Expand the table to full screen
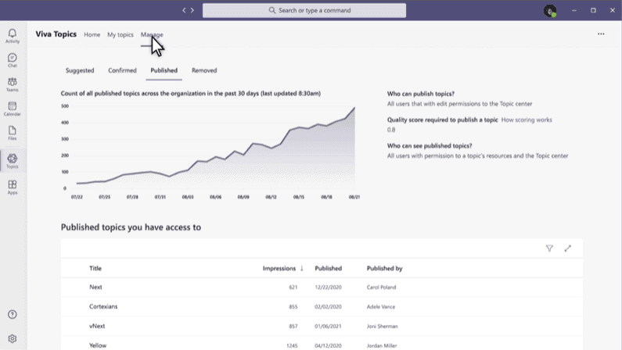Image resolution: width=622 pixels, height=350 pixels. pos(568,248)
